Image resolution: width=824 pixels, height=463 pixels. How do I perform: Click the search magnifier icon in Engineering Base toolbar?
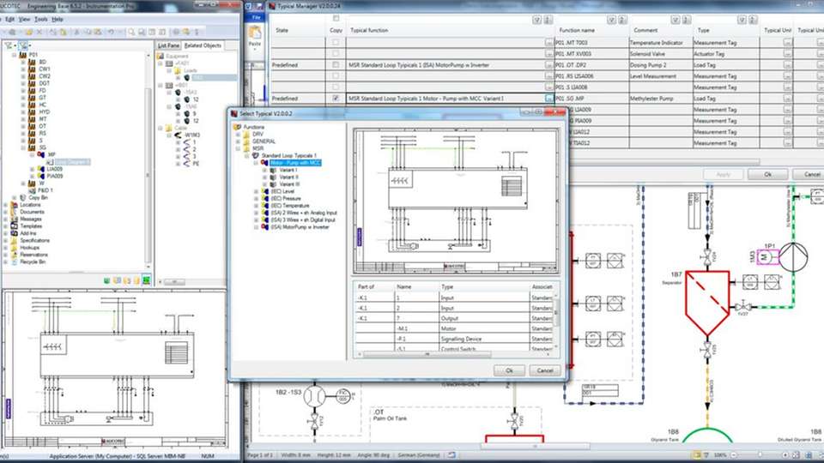click(131, 32)
